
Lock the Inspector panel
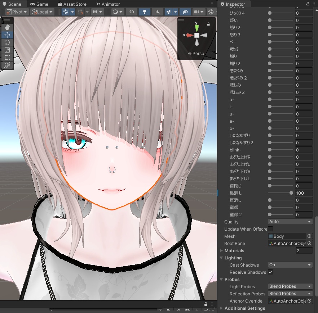click(308, 4)
